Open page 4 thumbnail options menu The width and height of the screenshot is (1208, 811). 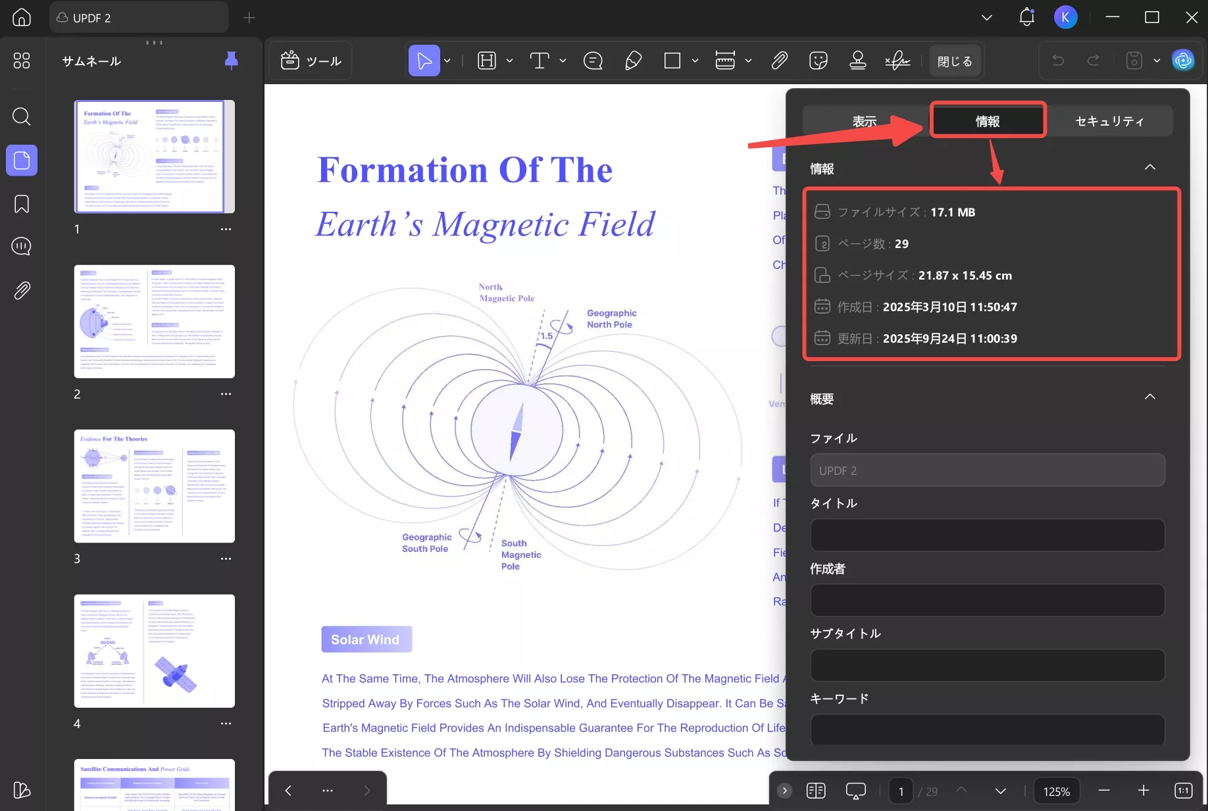point(226,724)
